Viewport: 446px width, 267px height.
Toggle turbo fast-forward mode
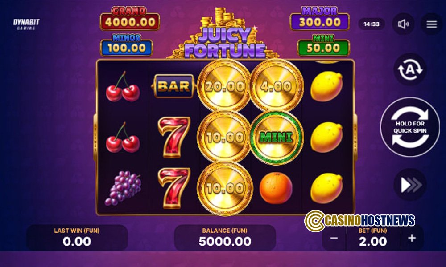[410, 185]
